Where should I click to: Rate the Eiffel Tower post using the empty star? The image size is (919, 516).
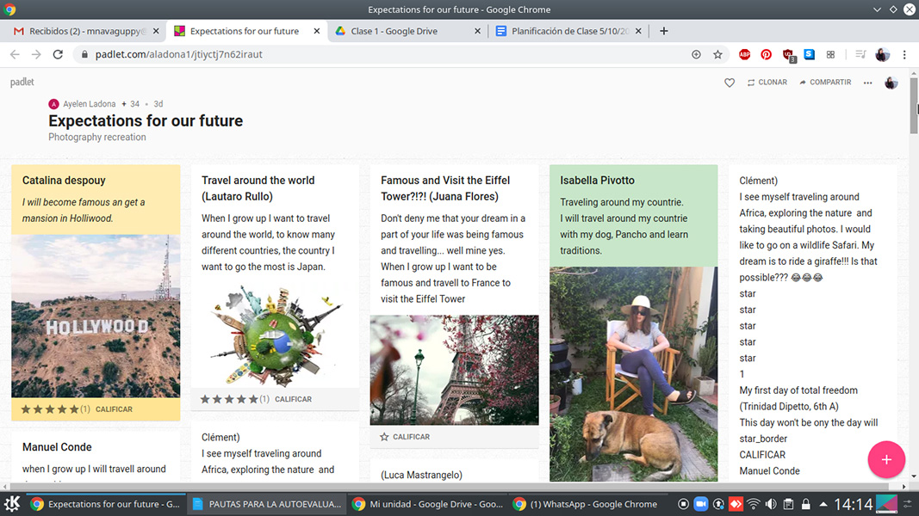384,437
